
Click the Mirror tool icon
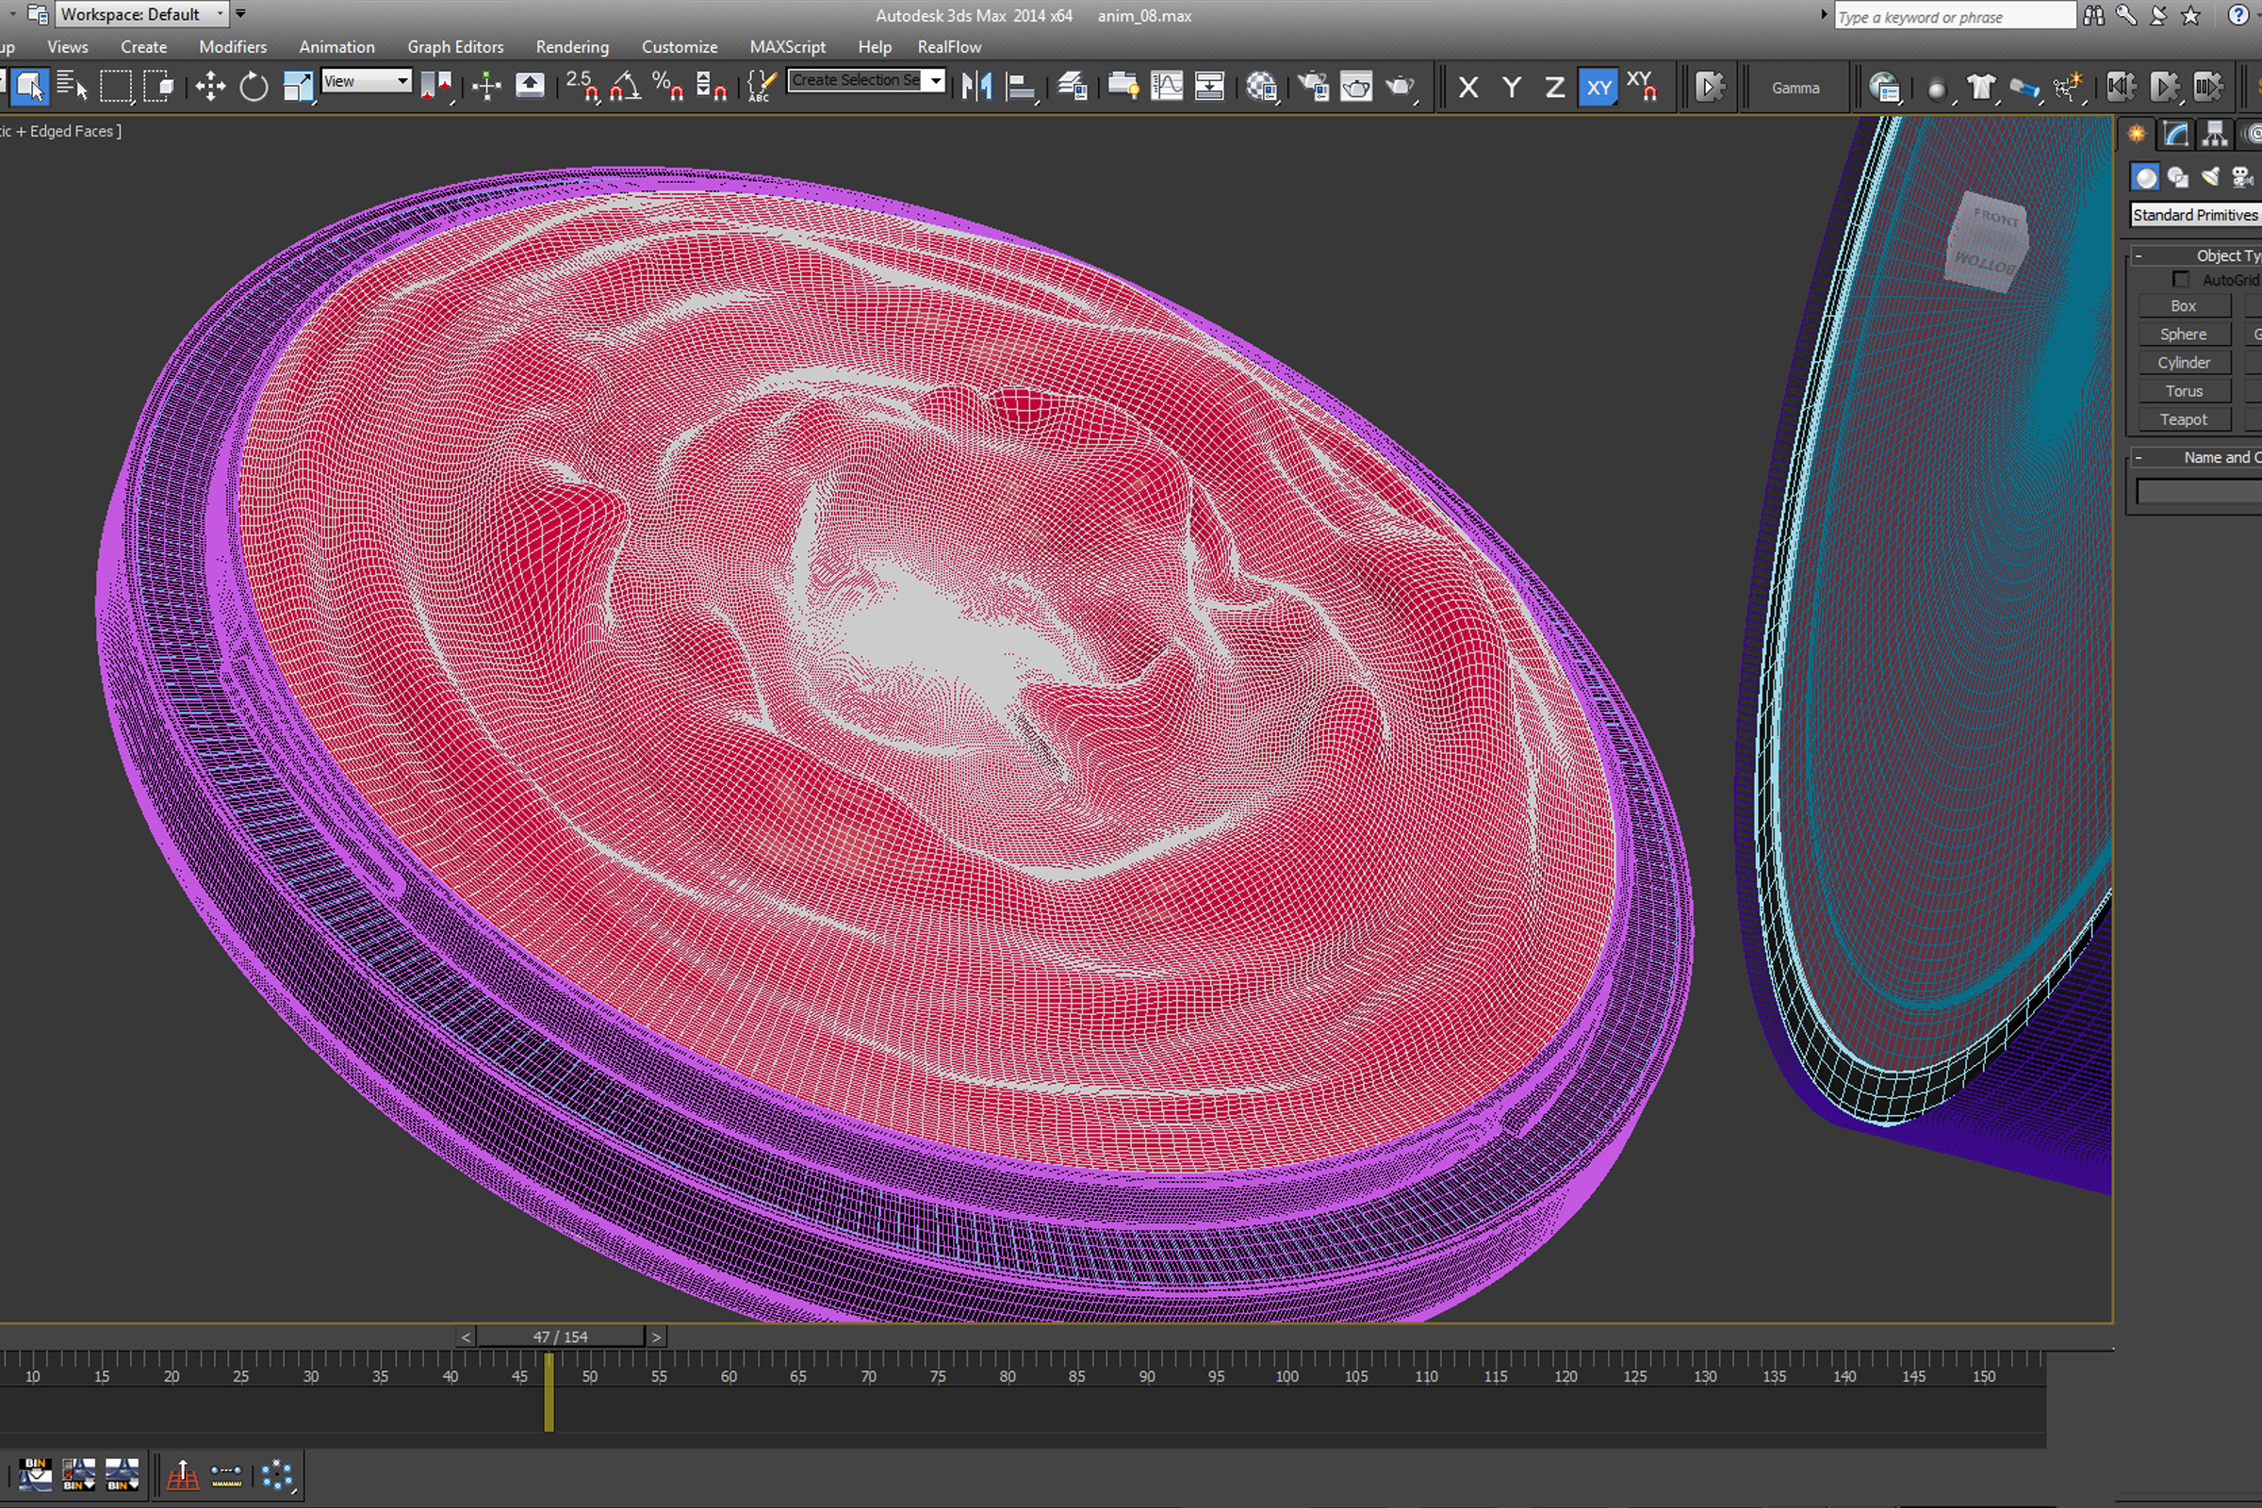coord(976,87)
